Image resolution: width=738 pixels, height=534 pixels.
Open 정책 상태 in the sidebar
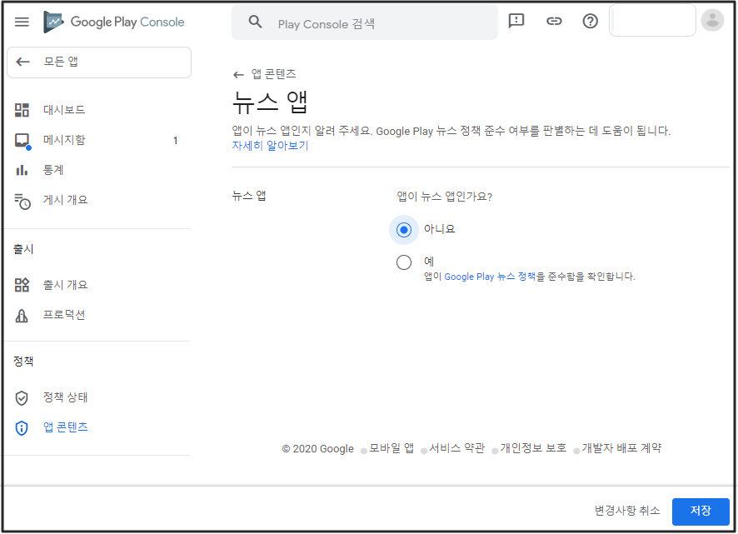(x=65, y=397)
